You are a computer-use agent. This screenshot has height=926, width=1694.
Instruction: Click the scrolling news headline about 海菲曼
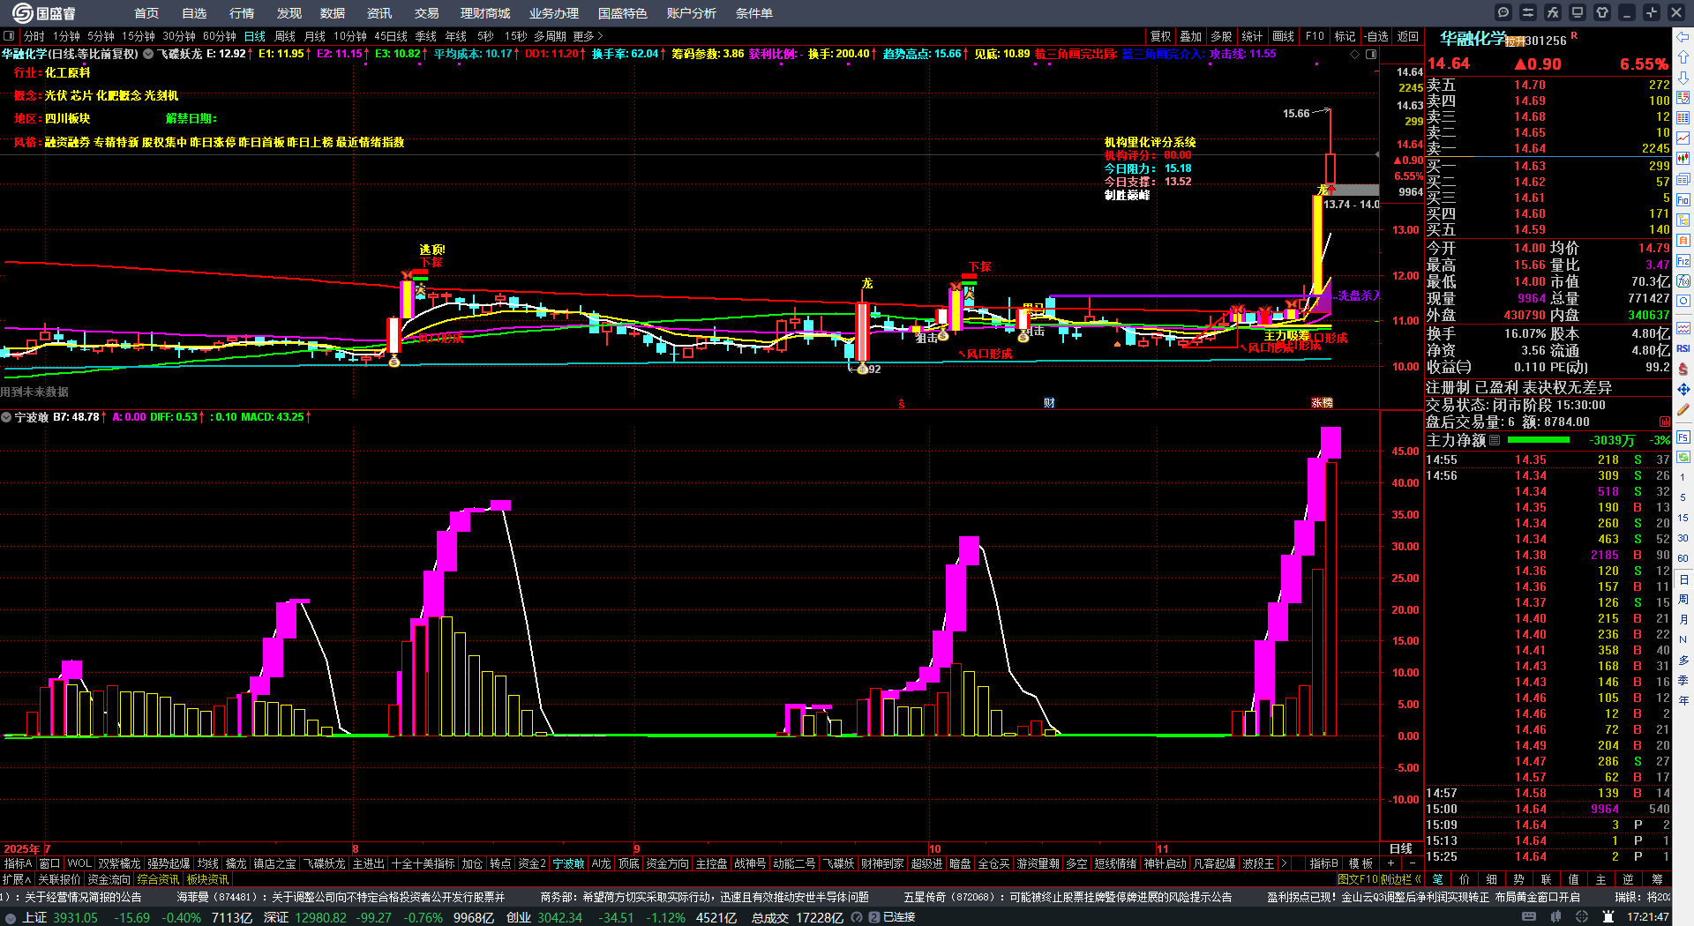341,897
